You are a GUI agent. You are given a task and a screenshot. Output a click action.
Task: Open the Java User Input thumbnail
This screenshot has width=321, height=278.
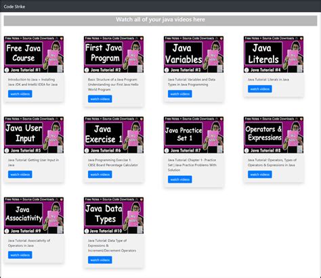tap(34, 135)
